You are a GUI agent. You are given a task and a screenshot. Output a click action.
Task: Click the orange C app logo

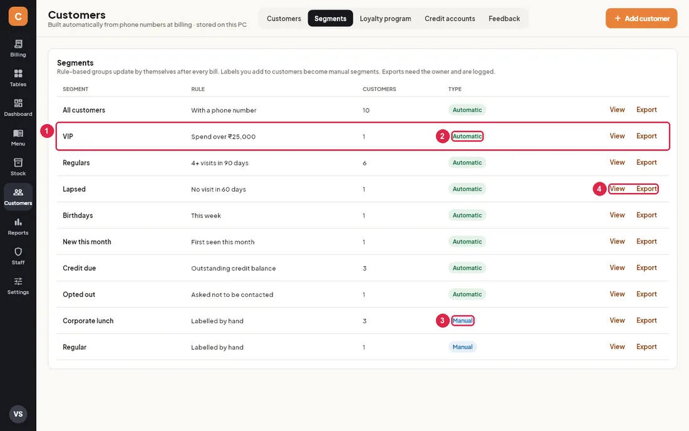pos(18,16)
